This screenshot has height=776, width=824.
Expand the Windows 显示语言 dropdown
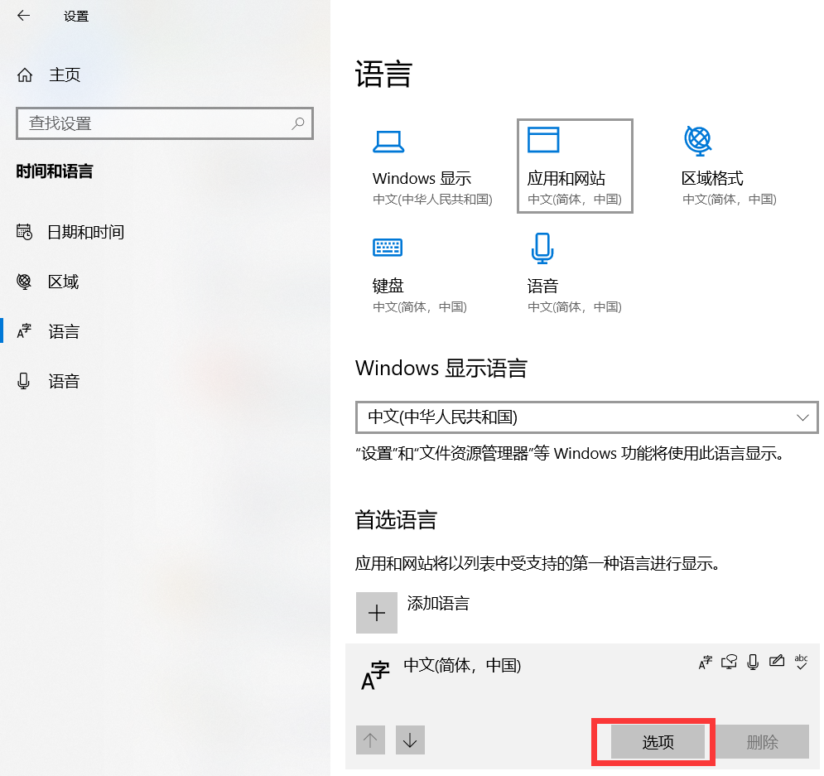[x=586, y=417]
